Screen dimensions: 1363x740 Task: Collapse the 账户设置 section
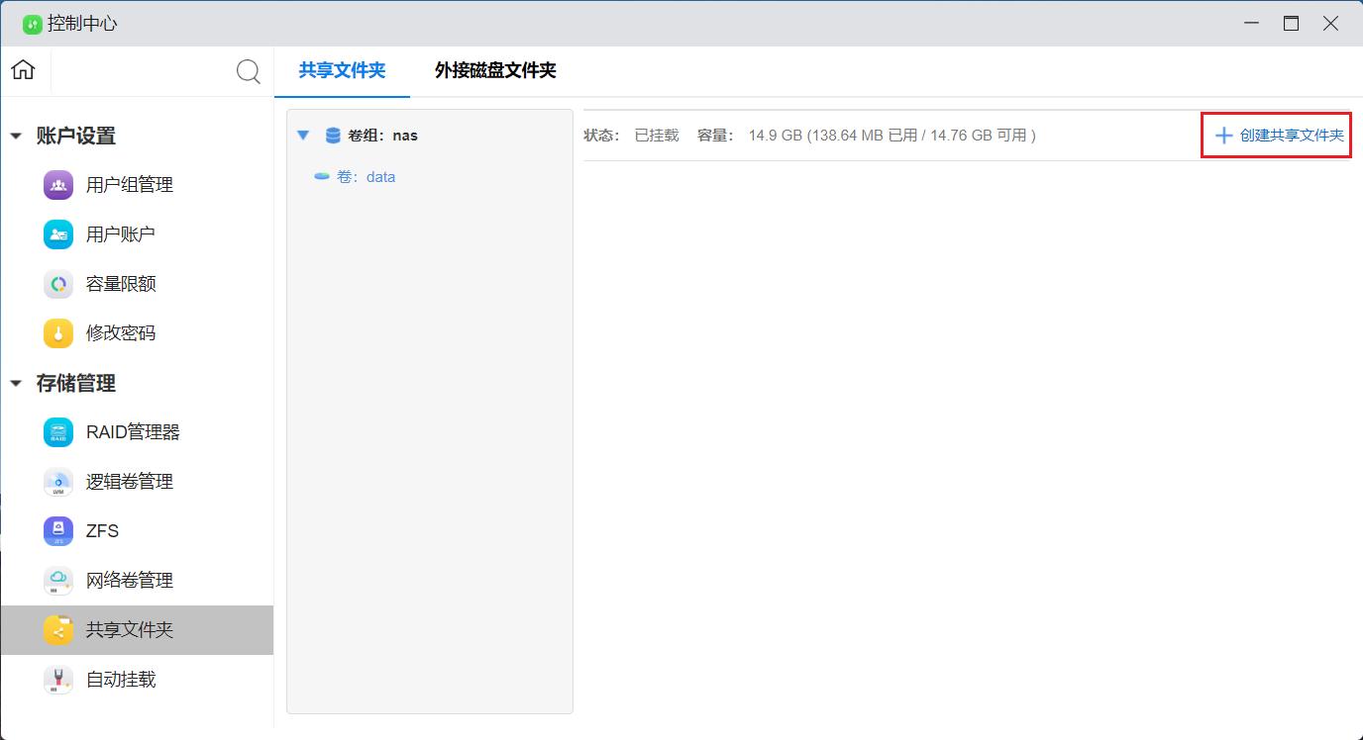[16, 137]
